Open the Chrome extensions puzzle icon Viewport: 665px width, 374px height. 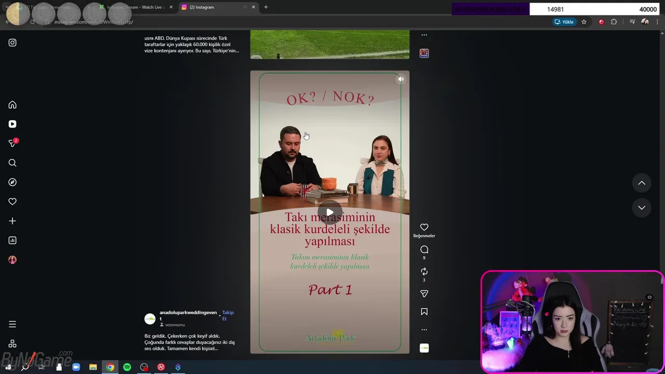coord(614,22)
